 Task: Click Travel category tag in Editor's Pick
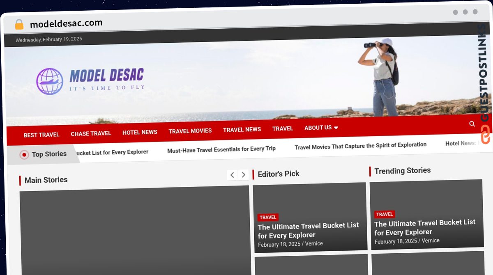268,218
